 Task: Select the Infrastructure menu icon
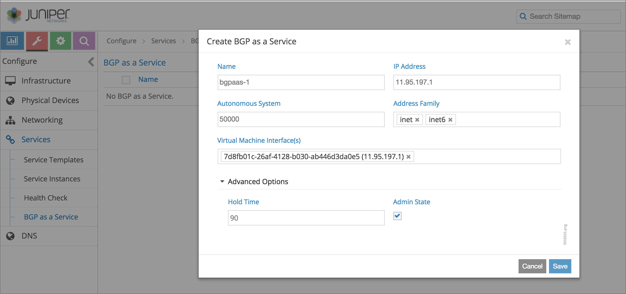(11, 81)
